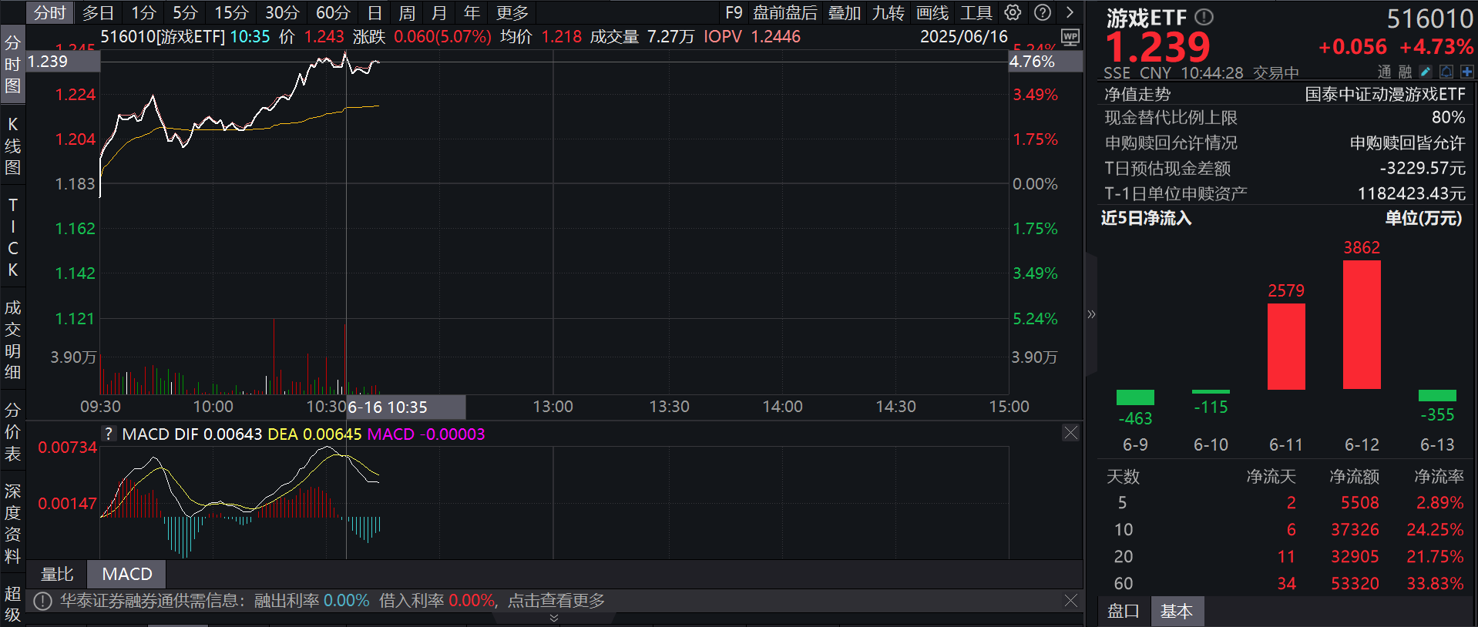Open 工具 tools menu
The image size is (1478, 627).
(976, 12)
